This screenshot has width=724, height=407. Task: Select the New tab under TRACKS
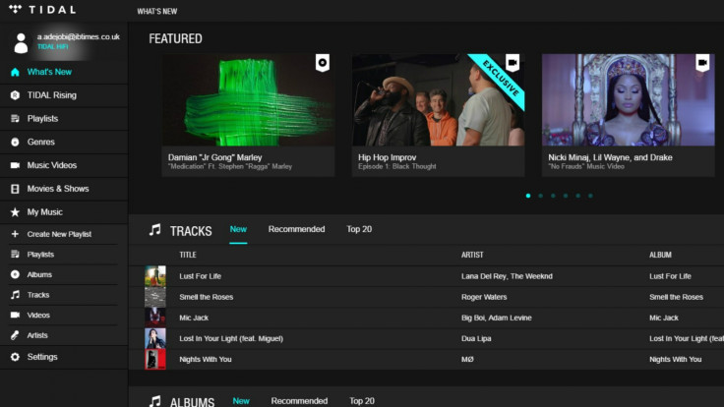(238, 229)
